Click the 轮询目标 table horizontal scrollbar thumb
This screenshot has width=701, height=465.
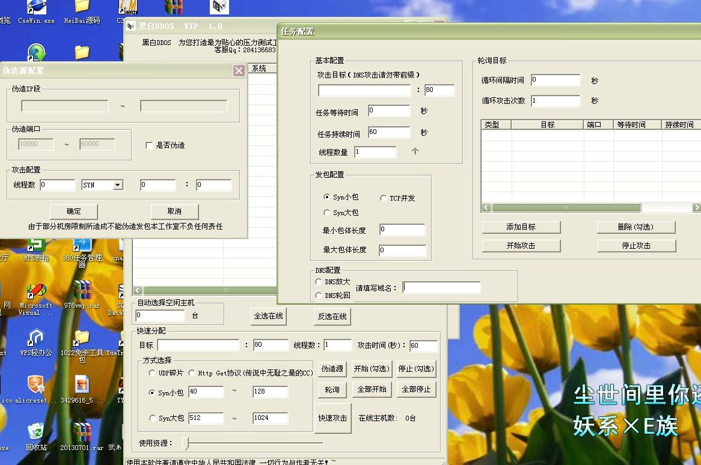[x=566, y=208]
